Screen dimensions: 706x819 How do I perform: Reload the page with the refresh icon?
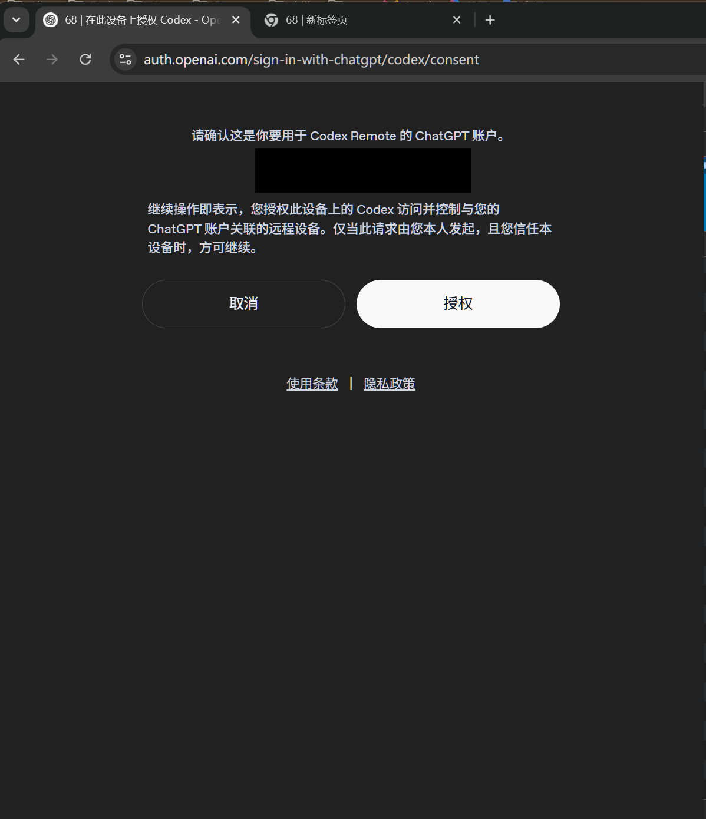[85, 60]
